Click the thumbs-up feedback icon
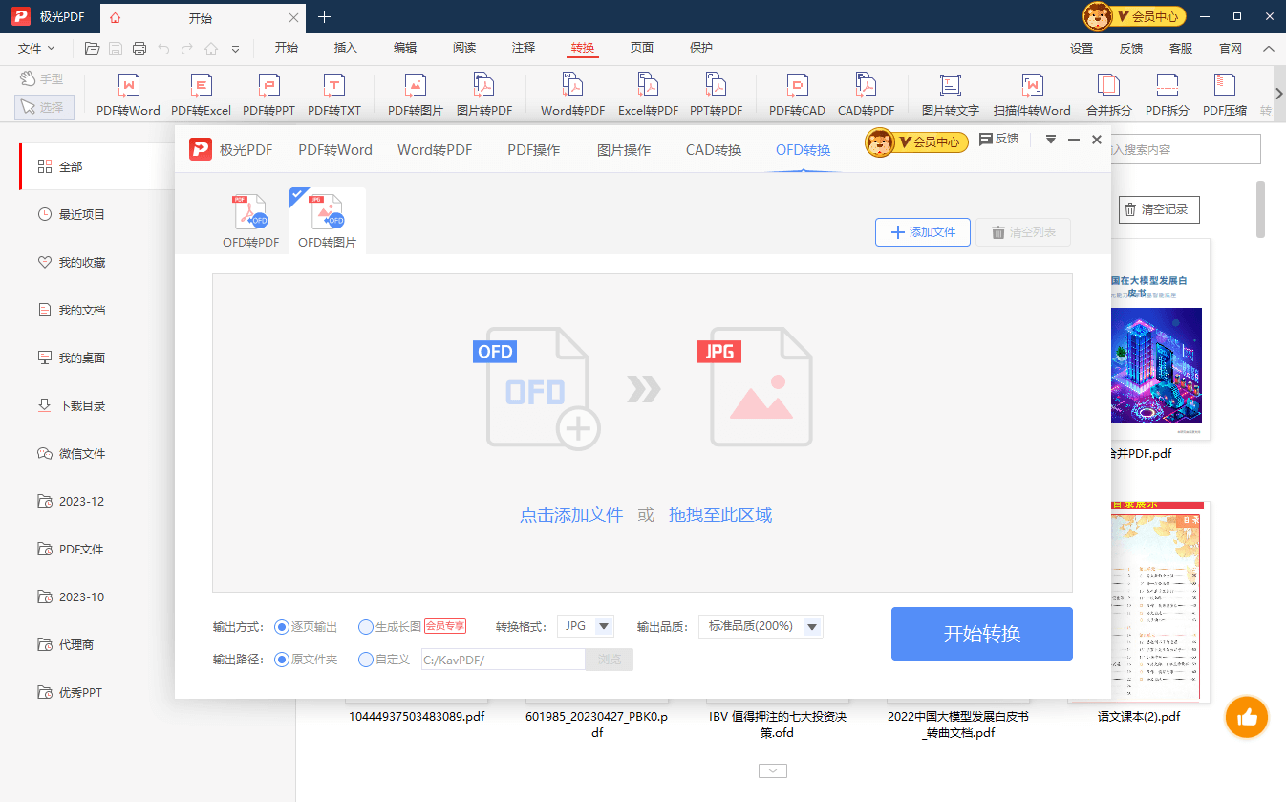Viewport: 1286px width, 802px height. pos(1246,717)
